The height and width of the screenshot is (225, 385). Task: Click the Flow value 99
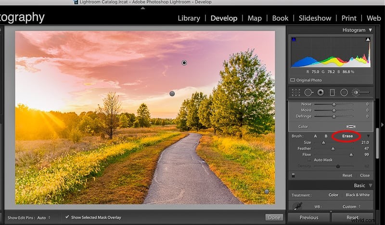point(367,155)
